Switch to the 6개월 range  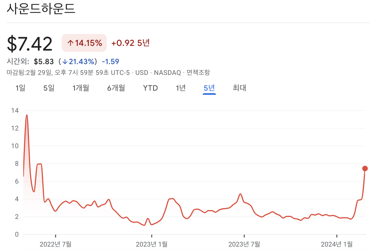(x=115, y=88)
